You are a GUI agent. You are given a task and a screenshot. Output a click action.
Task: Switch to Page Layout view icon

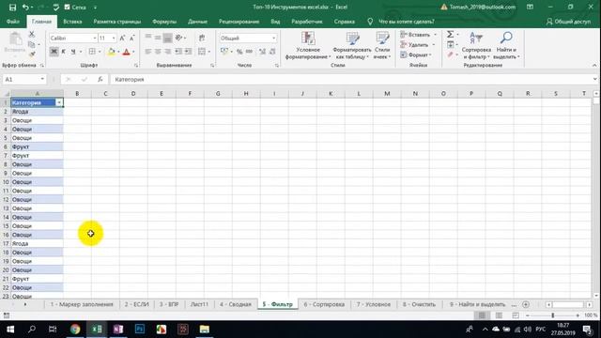(x=499, y=315)
